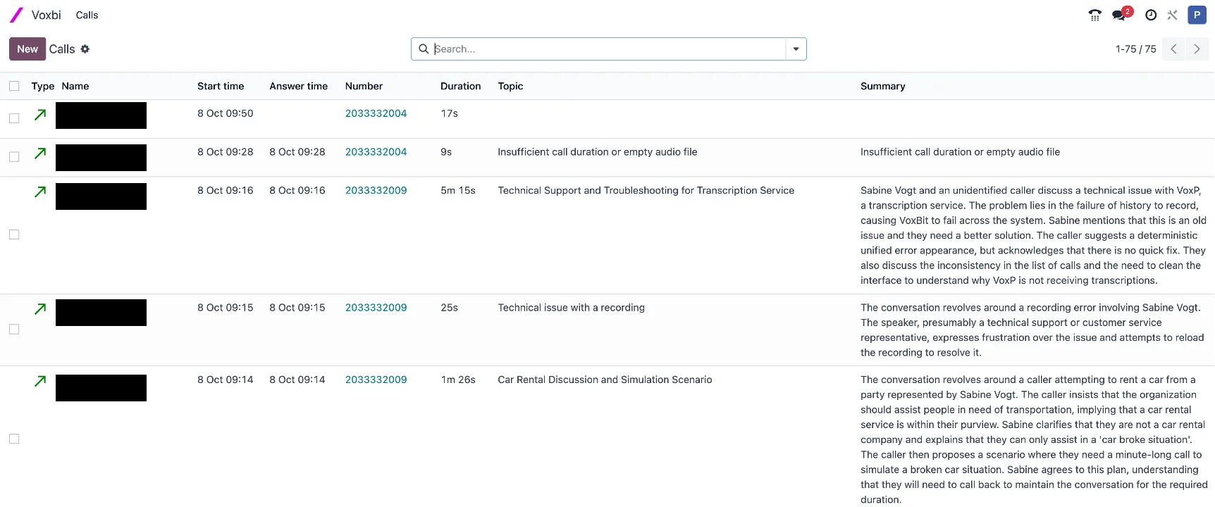Select the 17s call row checkbox
This screenshot has height=507, width=1215.
14,118
